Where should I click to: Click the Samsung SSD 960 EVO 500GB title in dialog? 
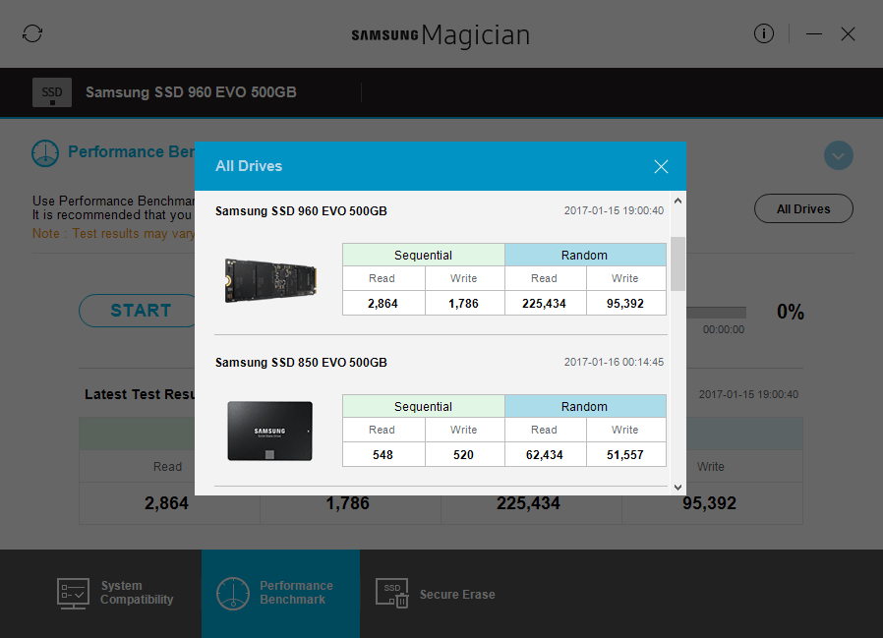pos(301,211)
